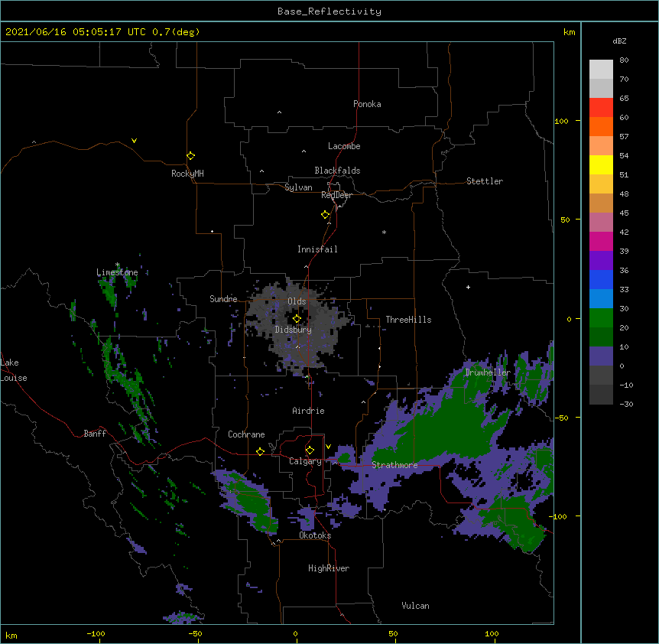The height and width of the screenshot is (644, 659).
Task: Click the Sundre town label
Action: pos(223,299)
